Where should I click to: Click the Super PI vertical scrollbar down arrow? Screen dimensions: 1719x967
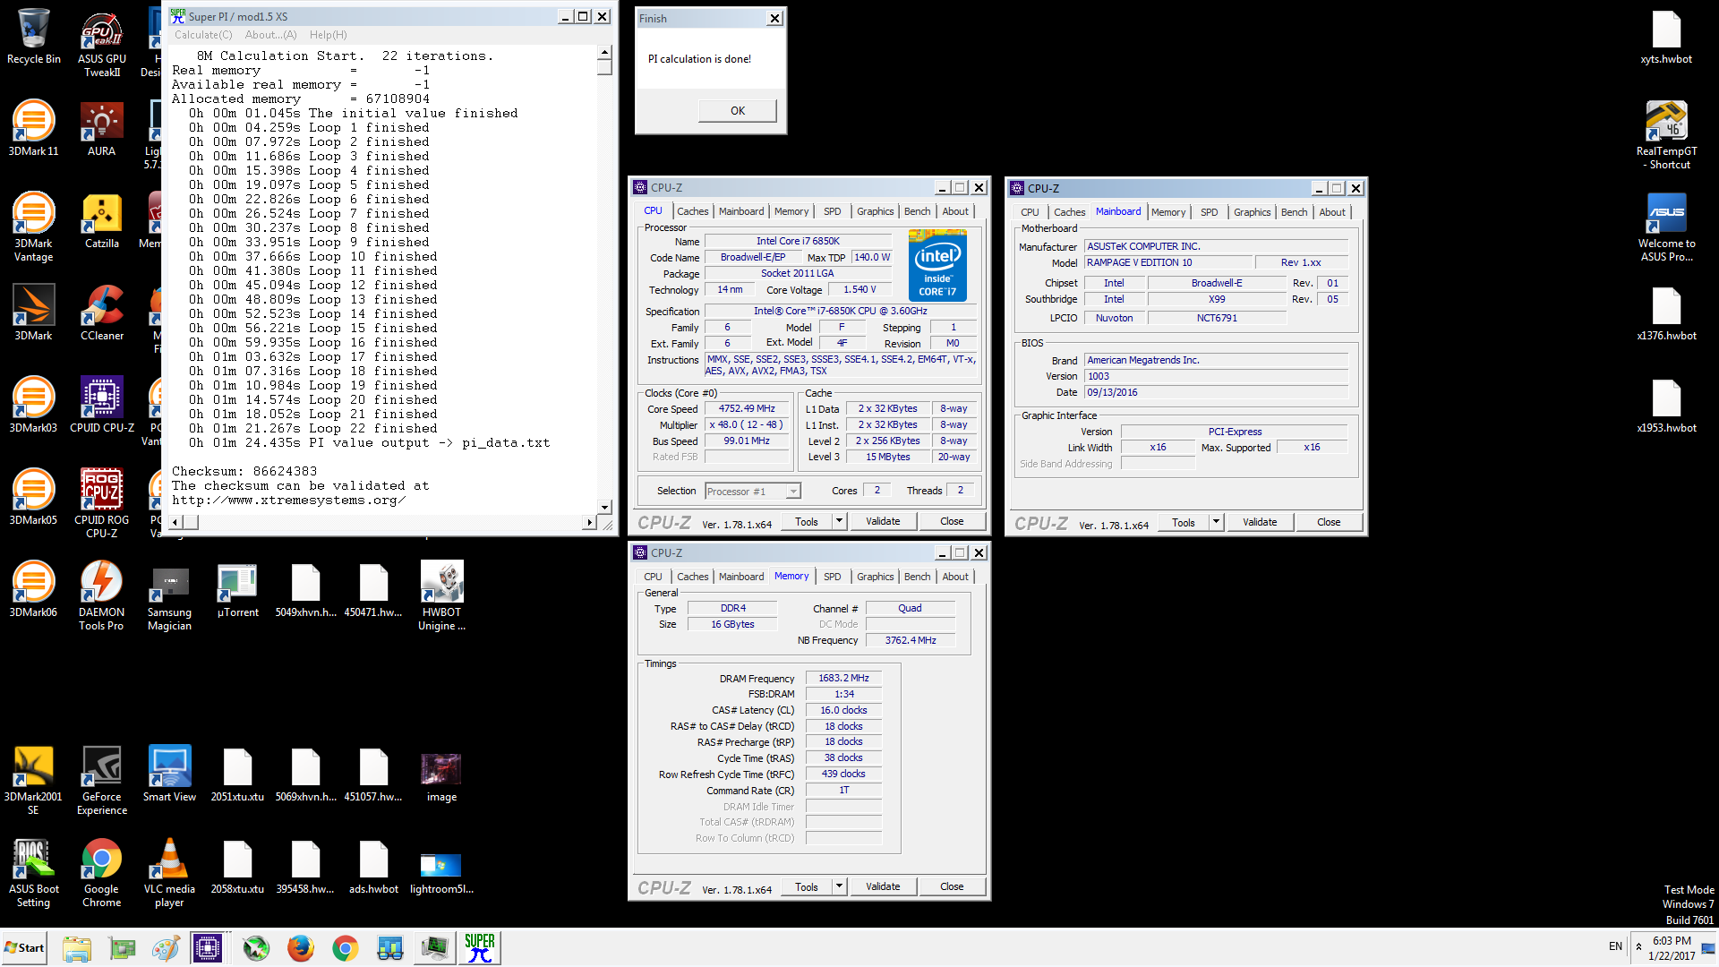[605, 507]
